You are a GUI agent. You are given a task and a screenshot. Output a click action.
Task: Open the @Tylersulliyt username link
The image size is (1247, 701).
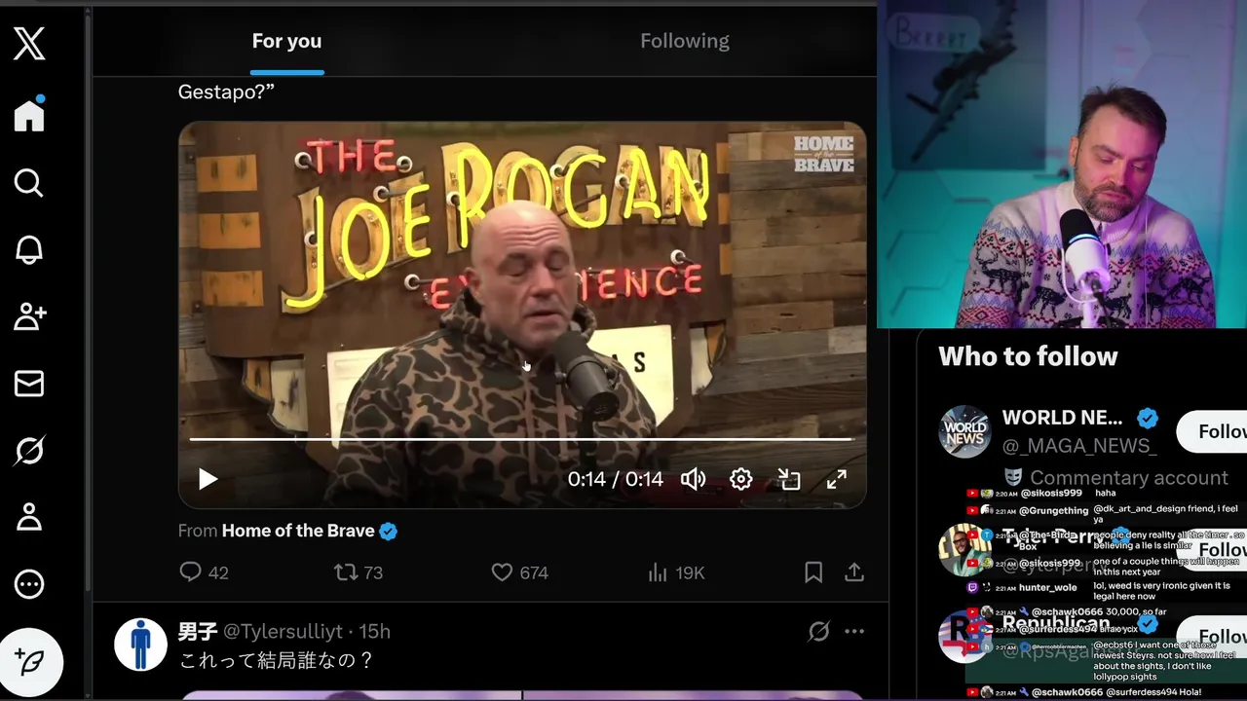283,632
